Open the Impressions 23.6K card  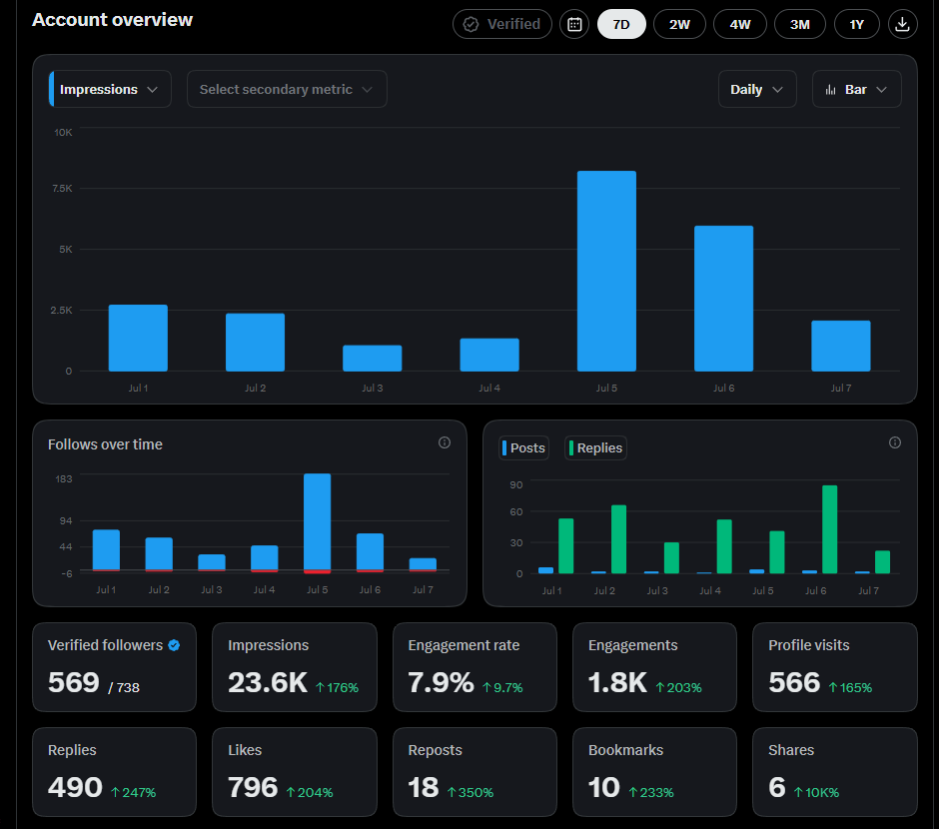[295, 667]
